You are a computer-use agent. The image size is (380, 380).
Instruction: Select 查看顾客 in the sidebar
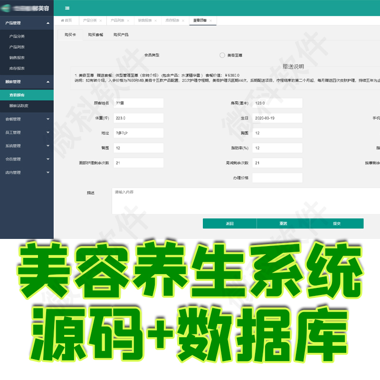click(17, 95)
